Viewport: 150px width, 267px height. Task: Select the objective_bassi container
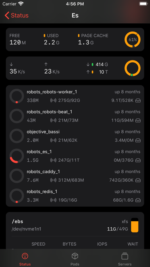coord(75,136)
